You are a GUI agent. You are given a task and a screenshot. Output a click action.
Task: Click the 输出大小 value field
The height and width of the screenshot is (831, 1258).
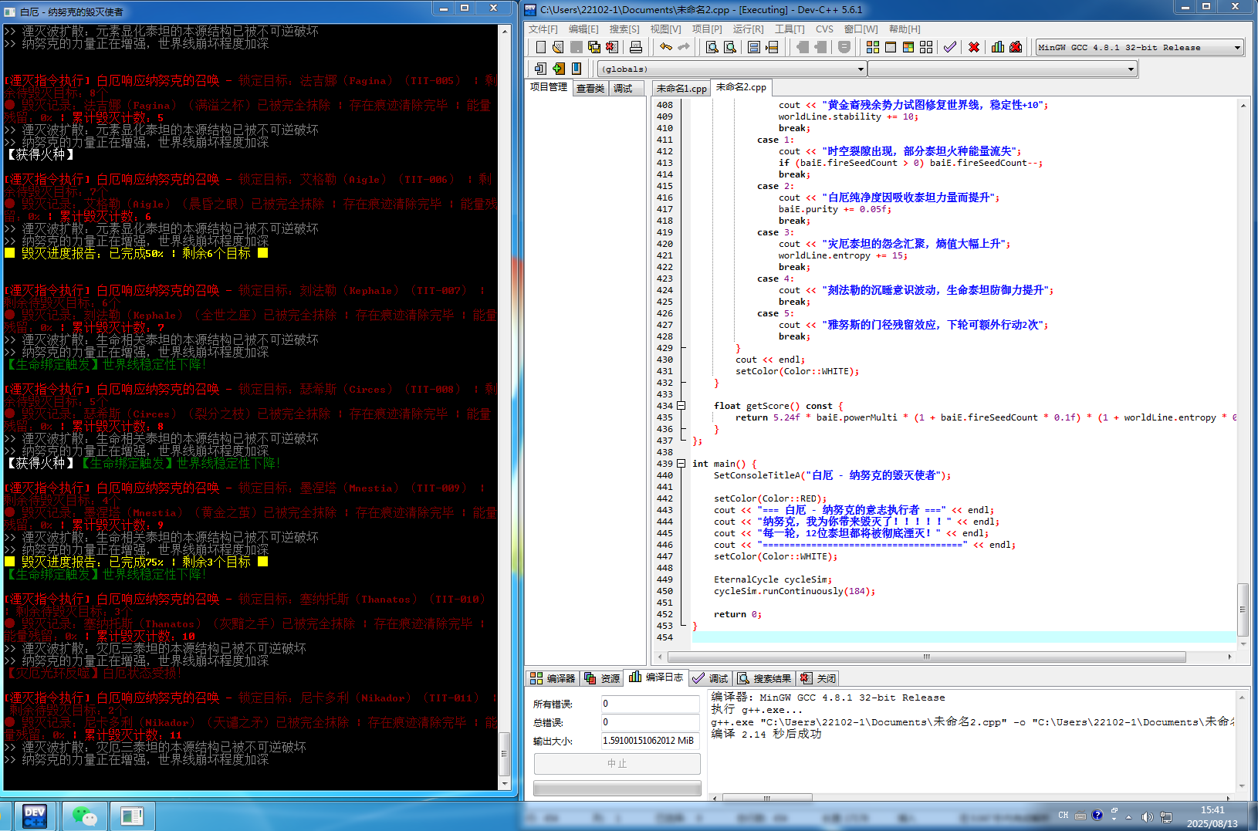[650, 741]
